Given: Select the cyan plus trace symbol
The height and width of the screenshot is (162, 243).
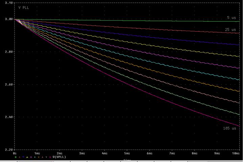Looking at the screenshot, I should point(35,157).
